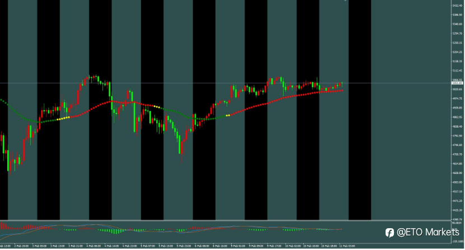Click the 5432.40 price axis label
The height and width of the screenshot is (250, 465).
[x=458, y=6]
